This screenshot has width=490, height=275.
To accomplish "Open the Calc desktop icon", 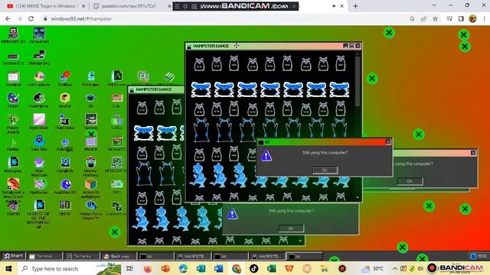I will click(x=117, y=100).
